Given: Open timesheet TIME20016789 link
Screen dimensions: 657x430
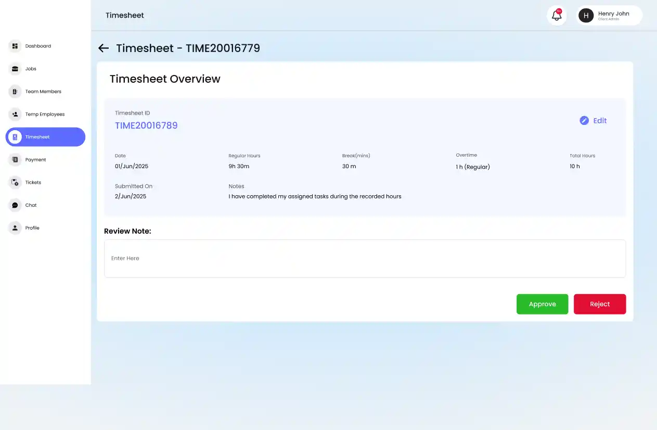Looking at the screenshot, I should point(146,125).
